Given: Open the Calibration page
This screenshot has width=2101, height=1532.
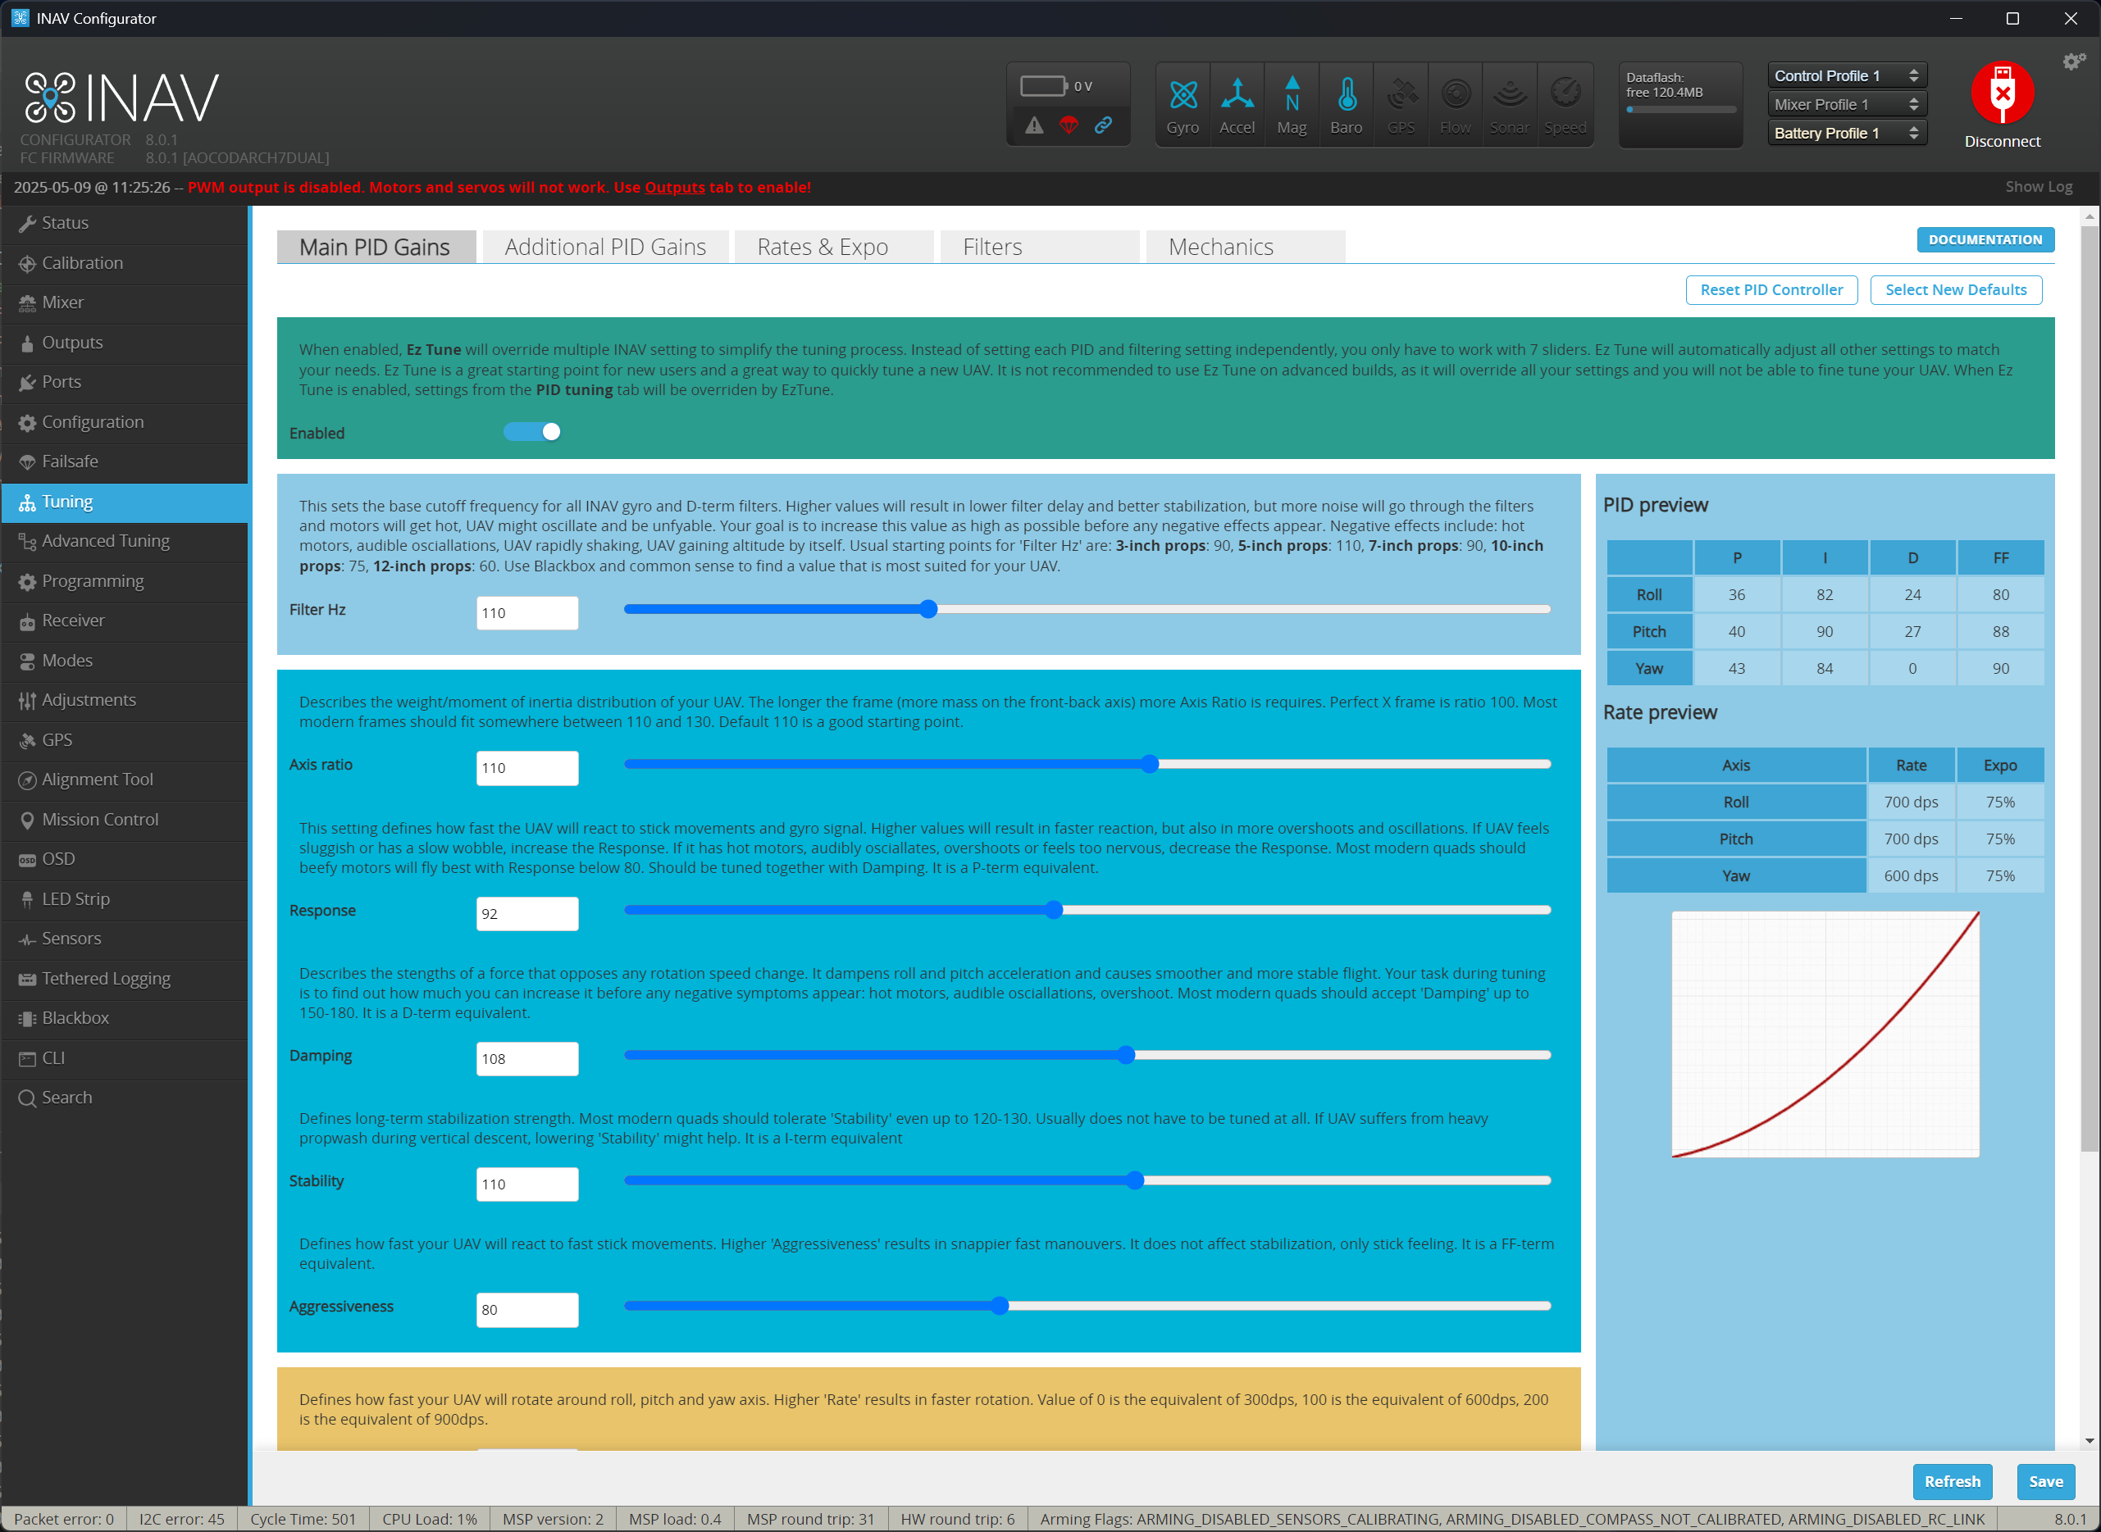Looking at the screenshot, I should (x=125, y=263).
